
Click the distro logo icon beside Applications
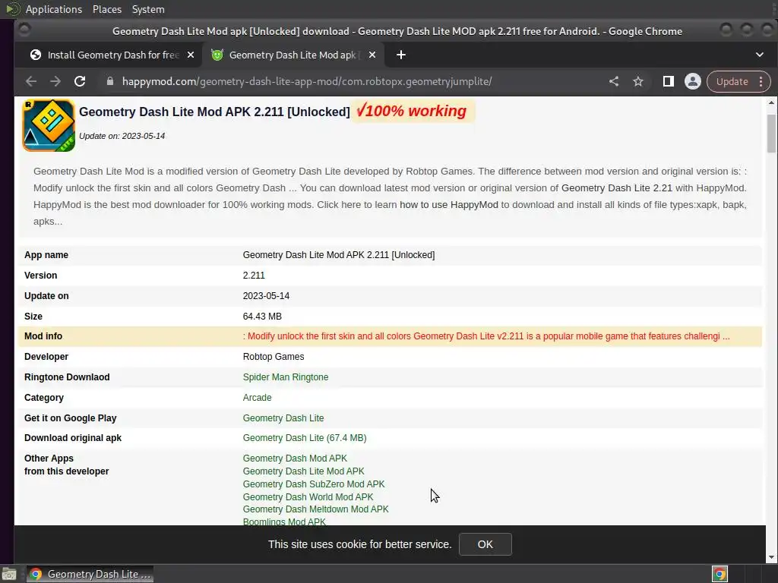pyautogui.click(x=12, y=9)
